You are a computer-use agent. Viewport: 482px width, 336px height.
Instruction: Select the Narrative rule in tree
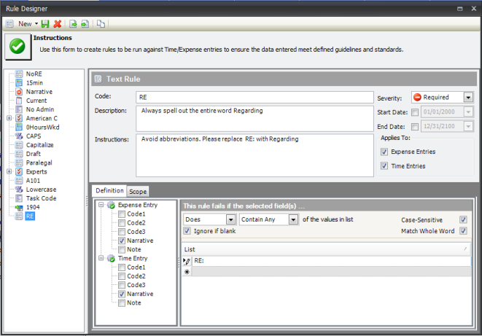point(39,93)
